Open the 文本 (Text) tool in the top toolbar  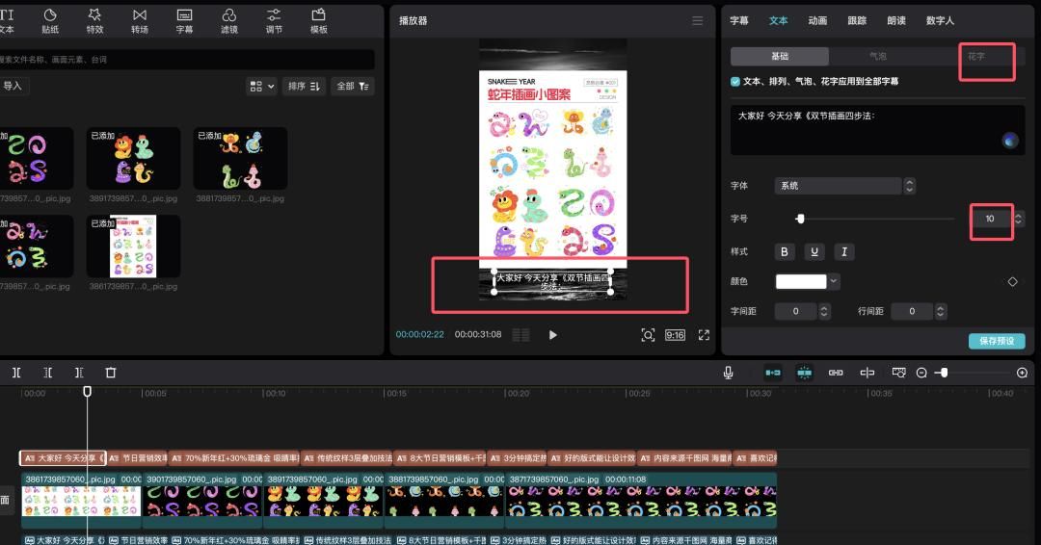[x=6, y=20]
